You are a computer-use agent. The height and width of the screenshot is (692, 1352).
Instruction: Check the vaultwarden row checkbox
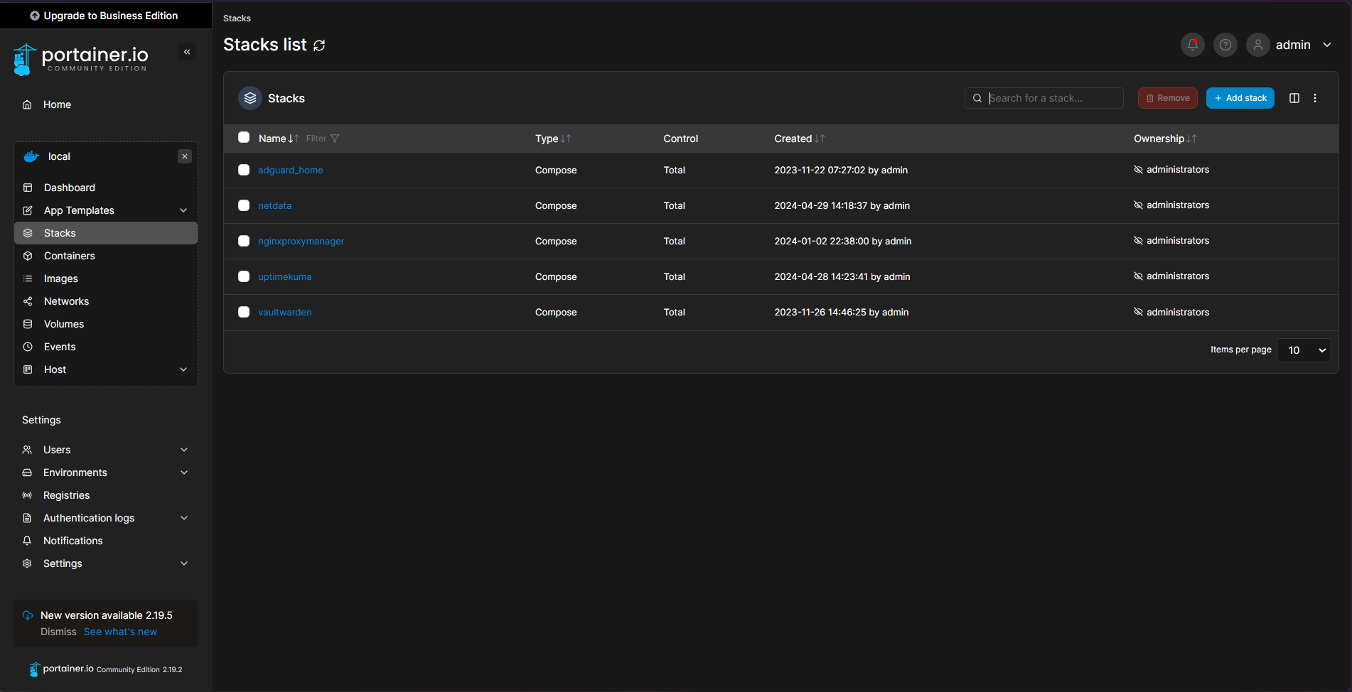244,312
